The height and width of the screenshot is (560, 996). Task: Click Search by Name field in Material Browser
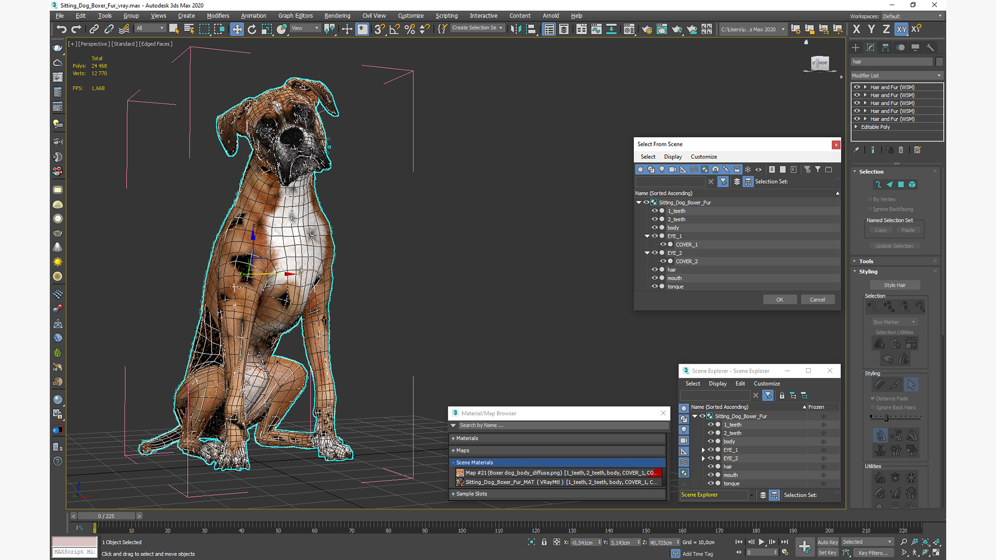(x=563, y=425)
